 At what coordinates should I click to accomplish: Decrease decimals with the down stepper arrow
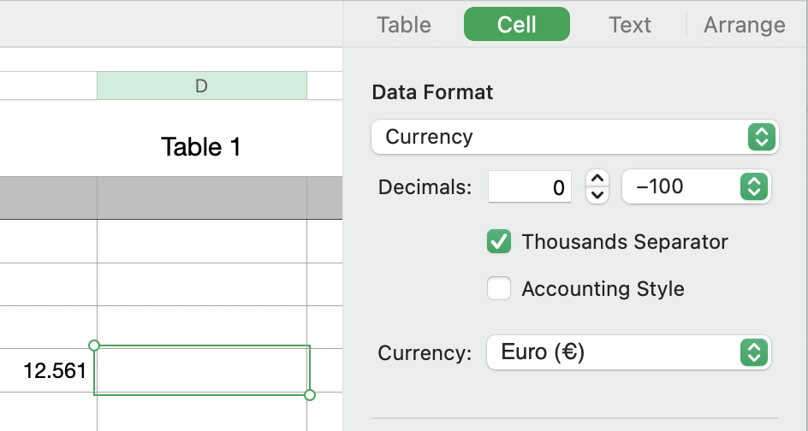pyautogui.click(x=598, y=196)
